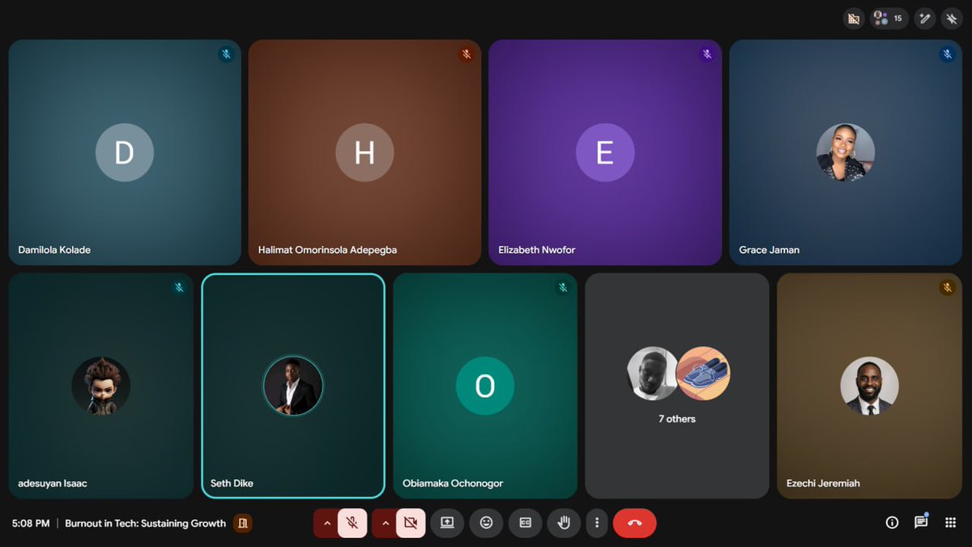
Task: Open the activities grid icon
Action: pyautogui.click(x=950, y=523)
